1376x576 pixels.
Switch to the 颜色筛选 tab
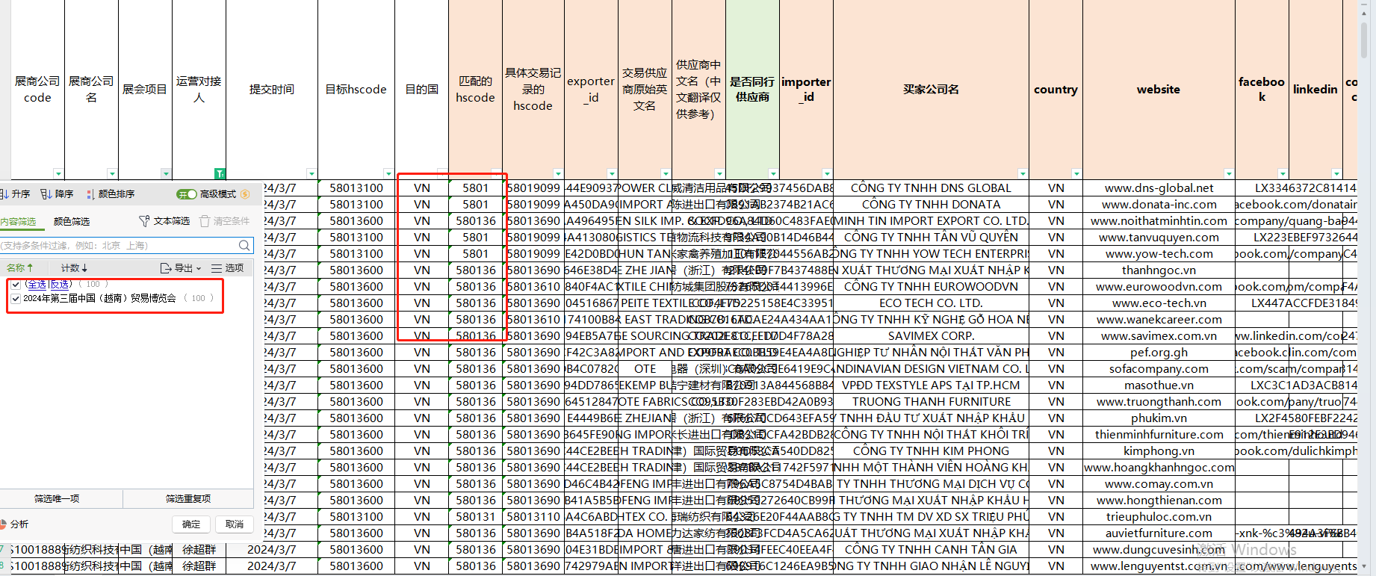point(72,222)
